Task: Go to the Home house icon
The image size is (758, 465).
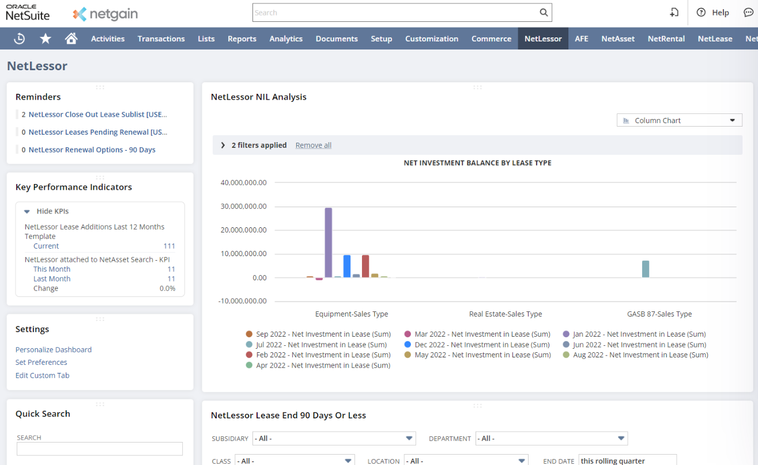Action: [x=71, y=39]
